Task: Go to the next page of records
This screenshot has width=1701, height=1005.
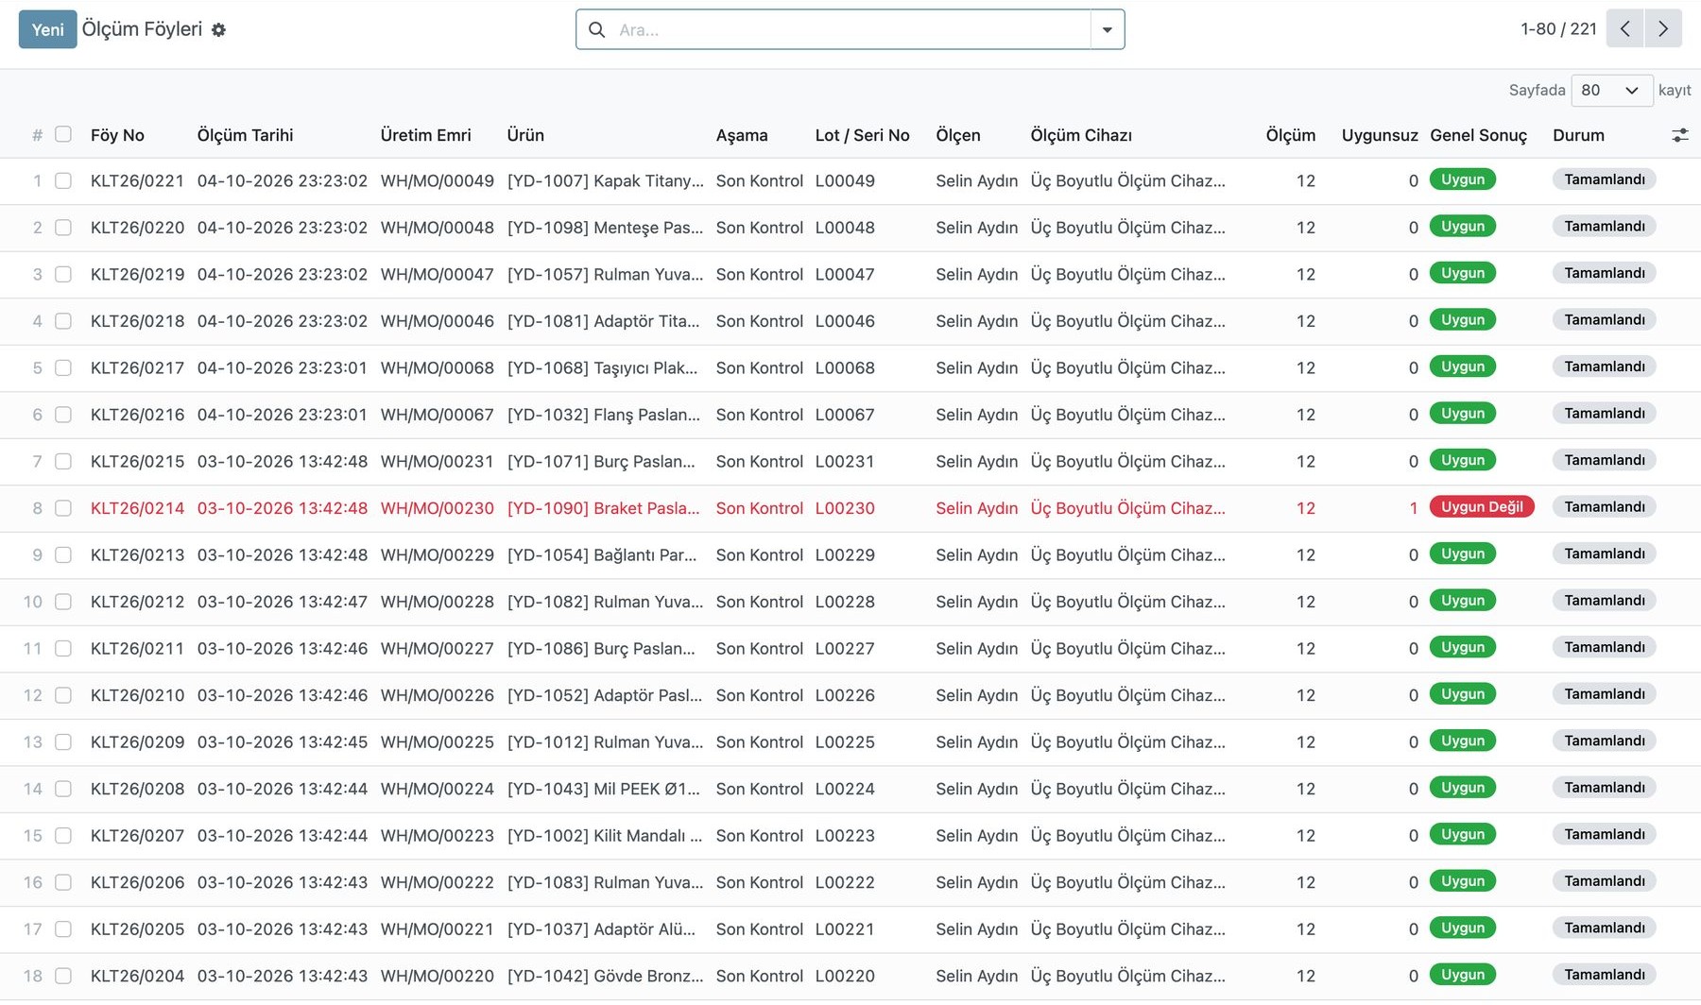Action: [1663, 28]
